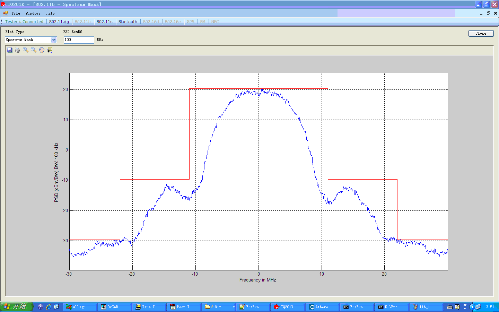499x312 pixels.
Task: Click the IQ201X app icon beside File menu
Action: pyautogui.click(x=6, y=13)
